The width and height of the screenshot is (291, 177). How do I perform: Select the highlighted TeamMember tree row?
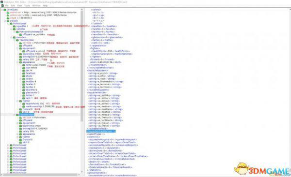pos(27,115)
